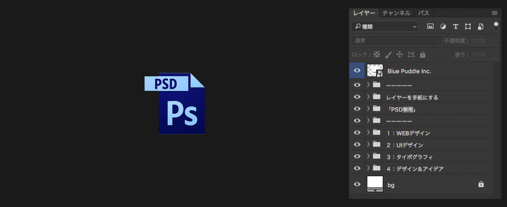Select the 1:WEBデザイン group name

[408, 133]
